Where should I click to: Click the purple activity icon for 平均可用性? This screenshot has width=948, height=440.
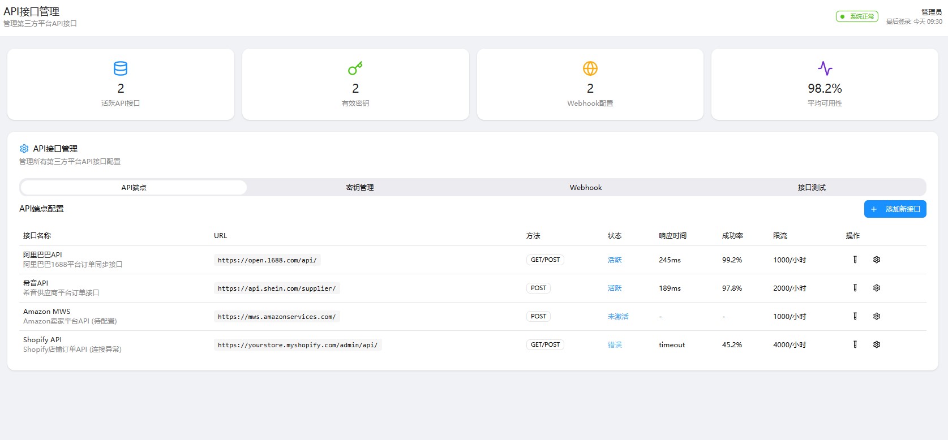[x=825, y=68]
